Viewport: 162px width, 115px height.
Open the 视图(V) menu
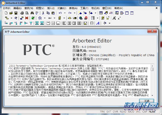[40, 8]
